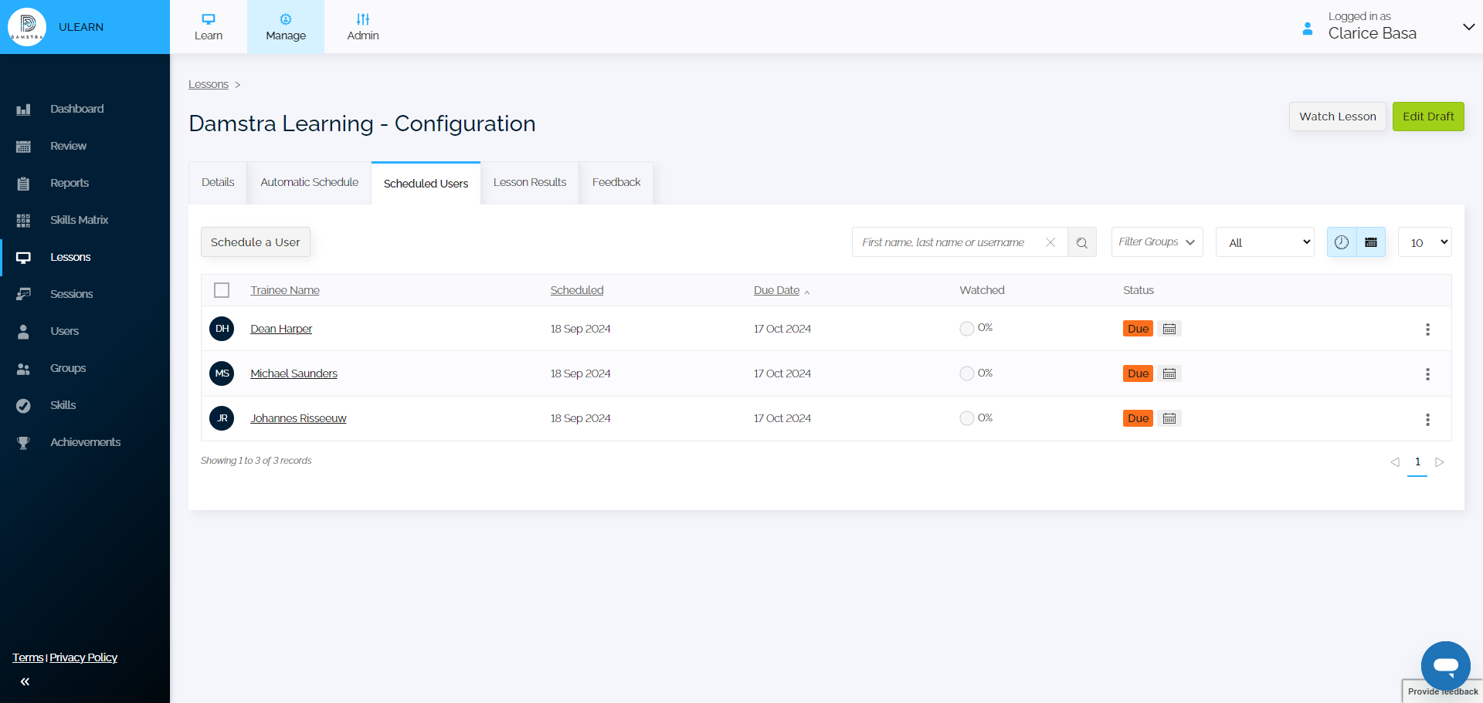This screenshot has width=1483, height=703.
Task: Expand the Filter Groups dropdown
Action: (x=1156, y=242)
